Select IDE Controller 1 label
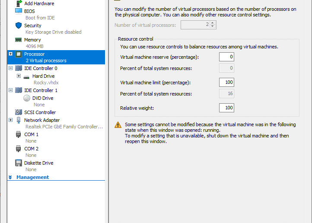312x223 pixels. (x=41, y=90)
